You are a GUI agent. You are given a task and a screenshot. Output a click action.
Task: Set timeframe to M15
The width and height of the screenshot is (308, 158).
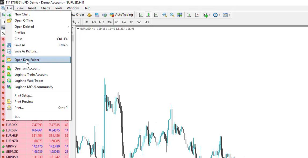pos(101,22)
